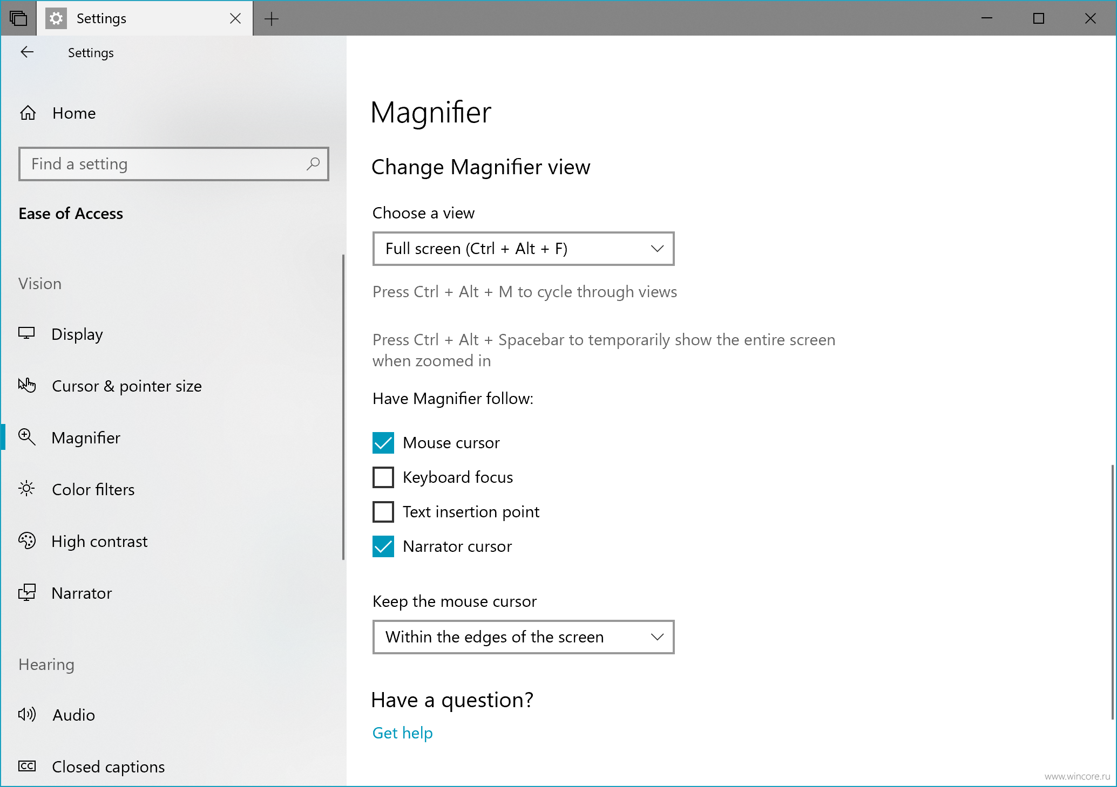This screenshot has width=1117, height=787.
Task: Click the search magnifying glass icon
Action: tap(313, 164)
